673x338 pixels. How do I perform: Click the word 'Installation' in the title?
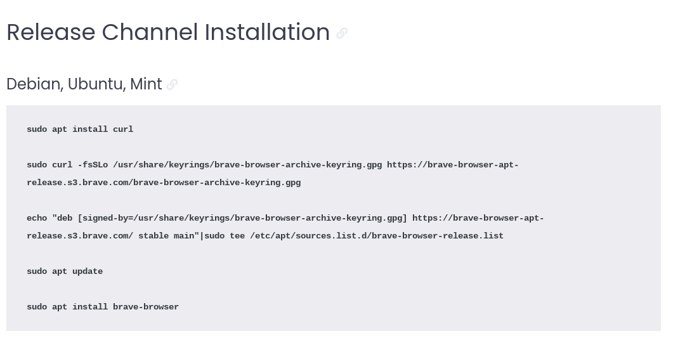click(x=267, y=32)
